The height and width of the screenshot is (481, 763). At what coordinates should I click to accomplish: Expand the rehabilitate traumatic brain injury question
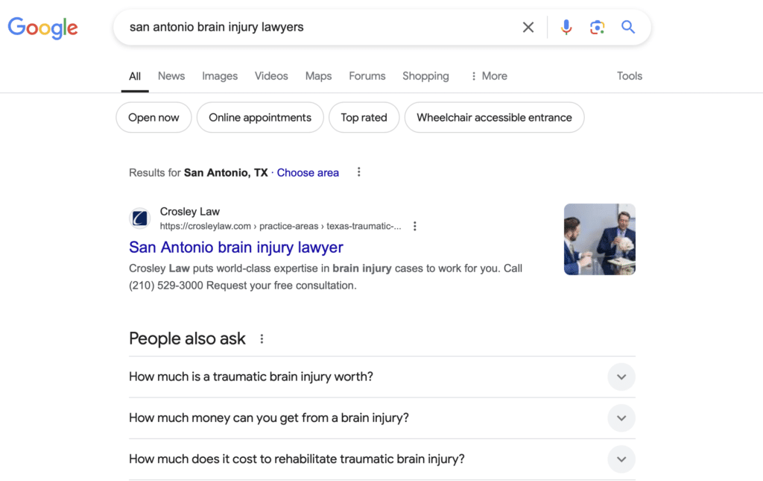pos(621,459)
